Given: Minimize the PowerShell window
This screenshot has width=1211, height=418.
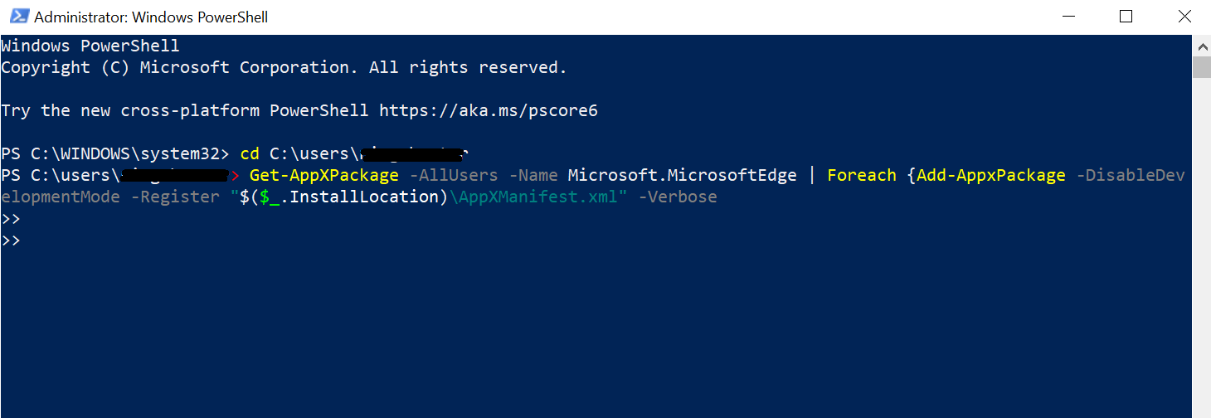Looking at the screenshot, I should coord(1068,17).
